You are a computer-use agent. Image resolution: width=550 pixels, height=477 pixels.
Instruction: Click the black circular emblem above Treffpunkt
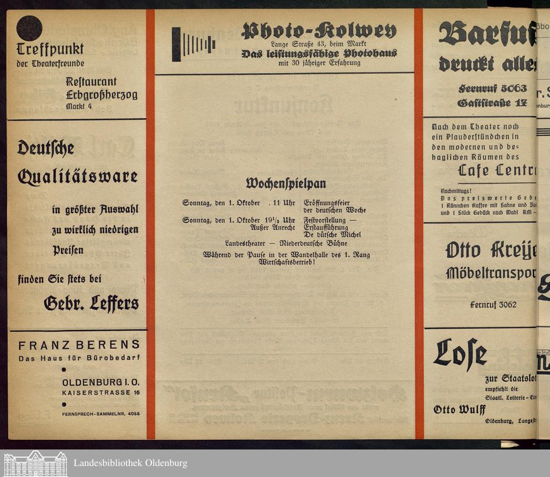[29, 28]
